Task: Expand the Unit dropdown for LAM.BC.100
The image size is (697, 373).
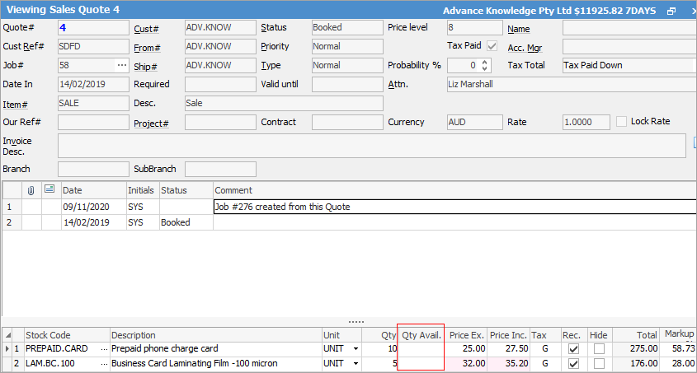Action: [356, 363]
